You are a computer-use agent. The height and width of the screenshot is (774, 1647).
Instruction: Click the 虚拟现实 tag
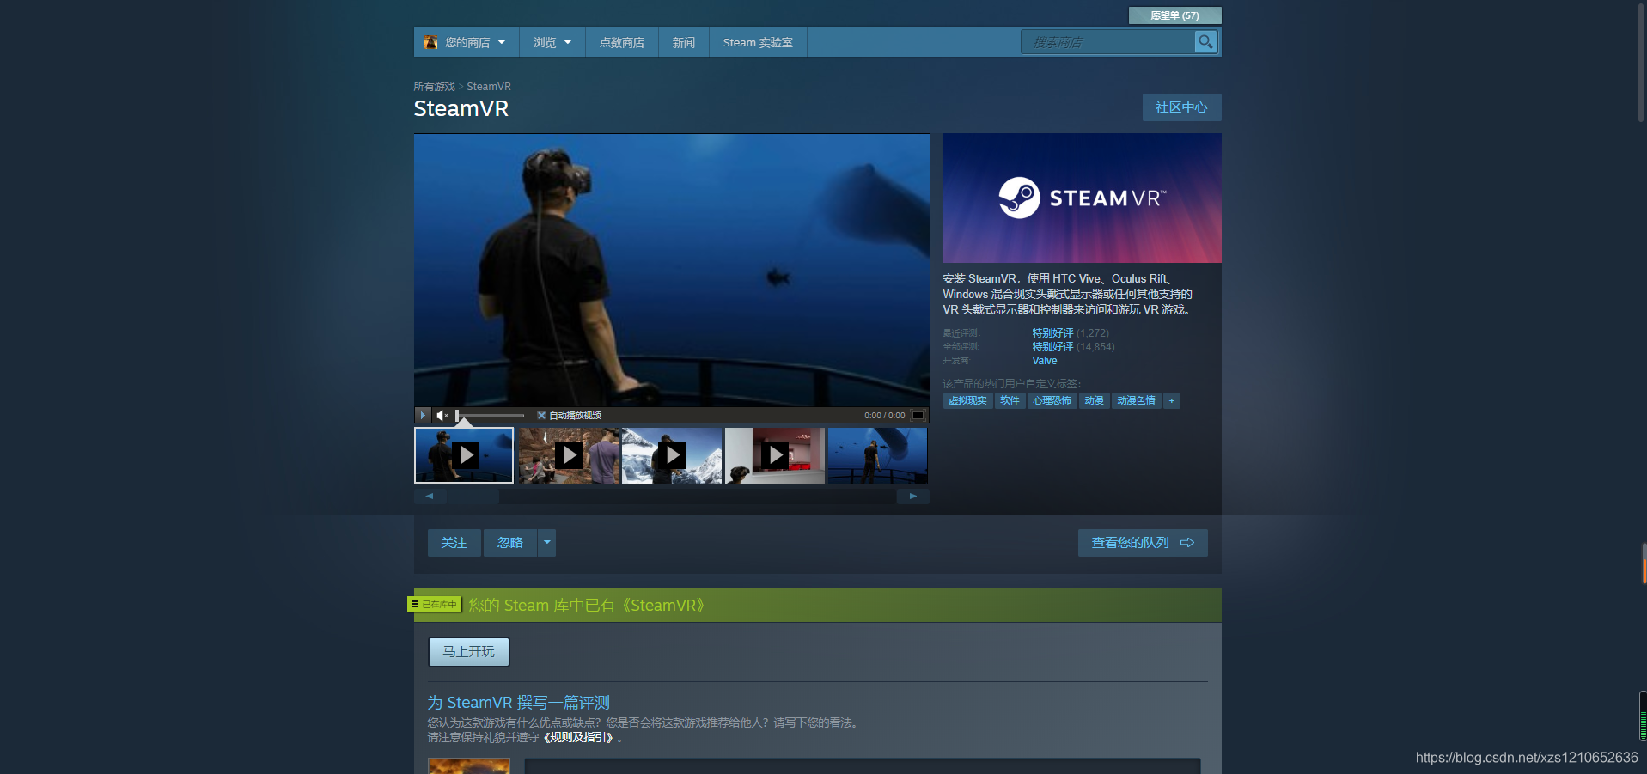click(967, 400)
